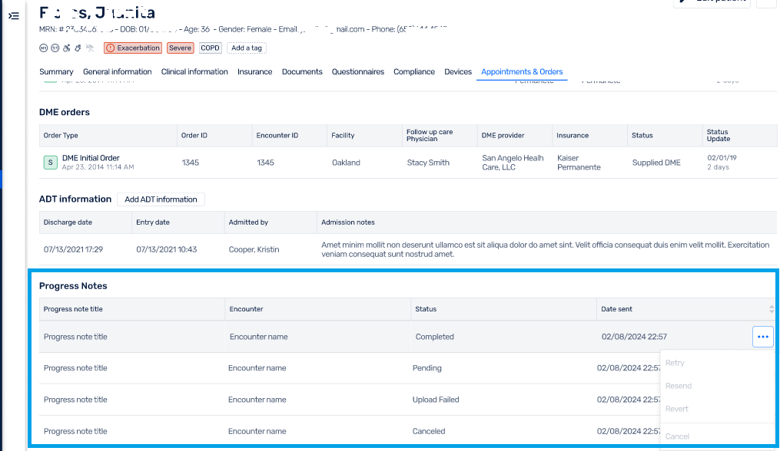Viewport: 780px width, 451px height.
Task: Expand the collapsed sidebar menu icon
Action: (14, 16)
